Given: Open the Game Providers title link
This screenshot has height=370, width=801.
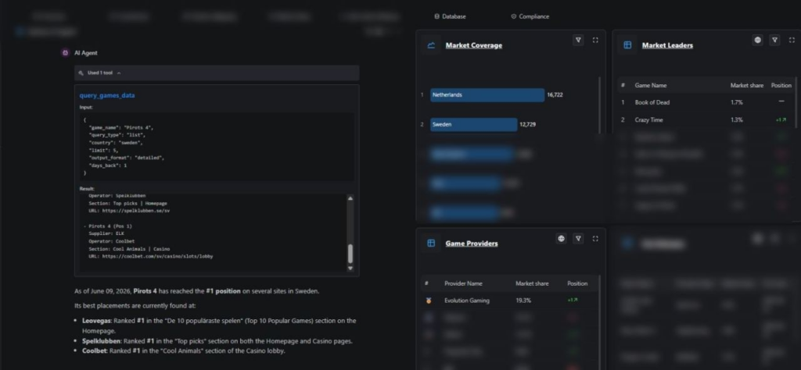Looking at the screenshot, I should click(x=472, y=243).
